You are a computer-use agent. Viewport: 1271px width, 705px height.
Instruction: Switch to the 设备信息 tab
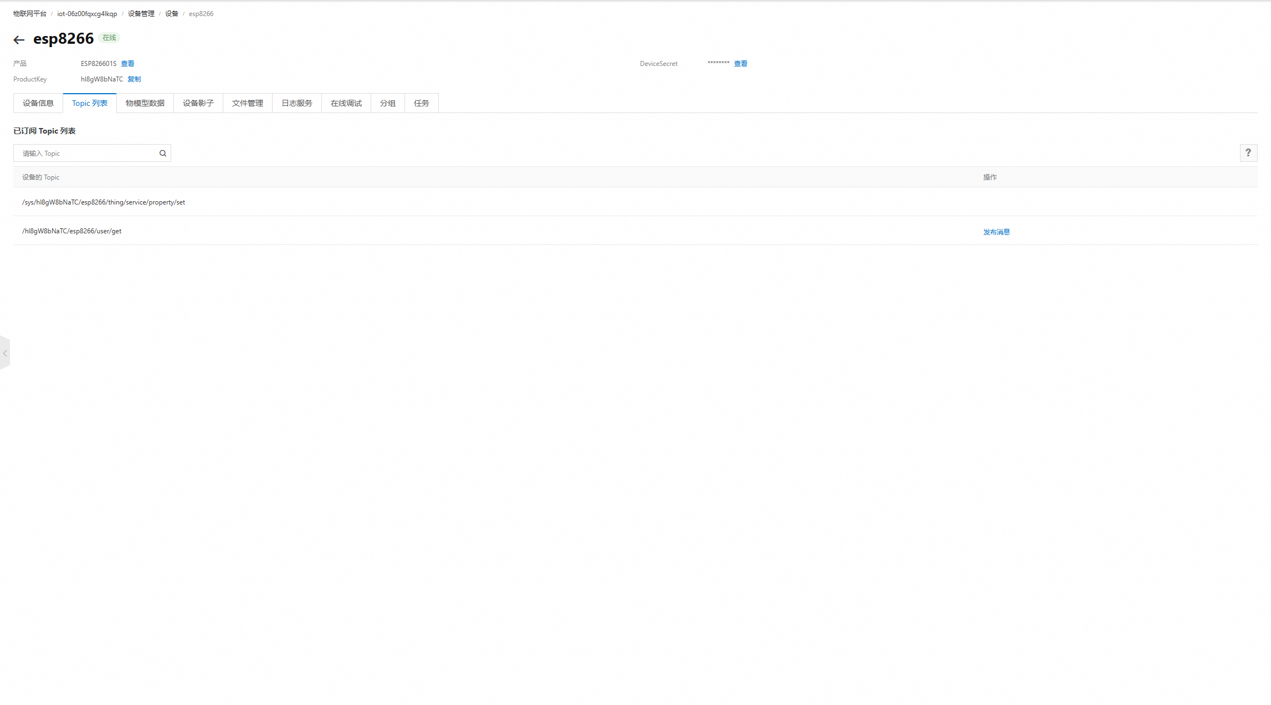[38, 104]
